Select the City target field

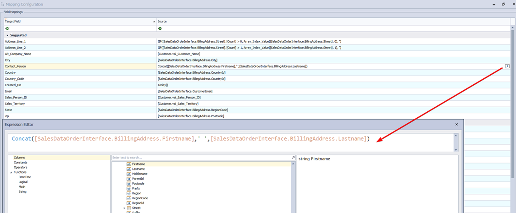coord(80,60)
